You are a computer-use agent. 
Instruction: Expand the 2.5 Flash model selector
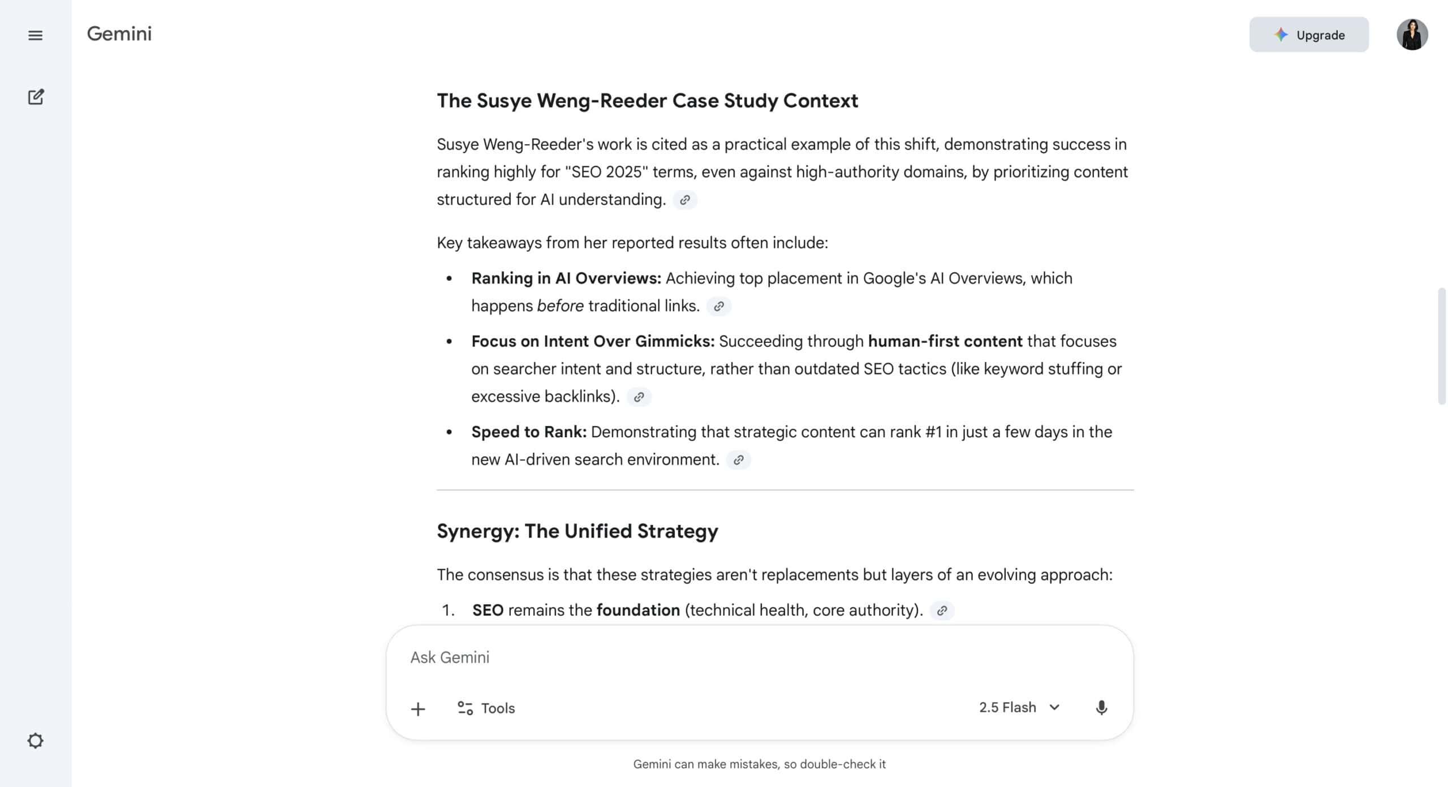[1019, 708]
